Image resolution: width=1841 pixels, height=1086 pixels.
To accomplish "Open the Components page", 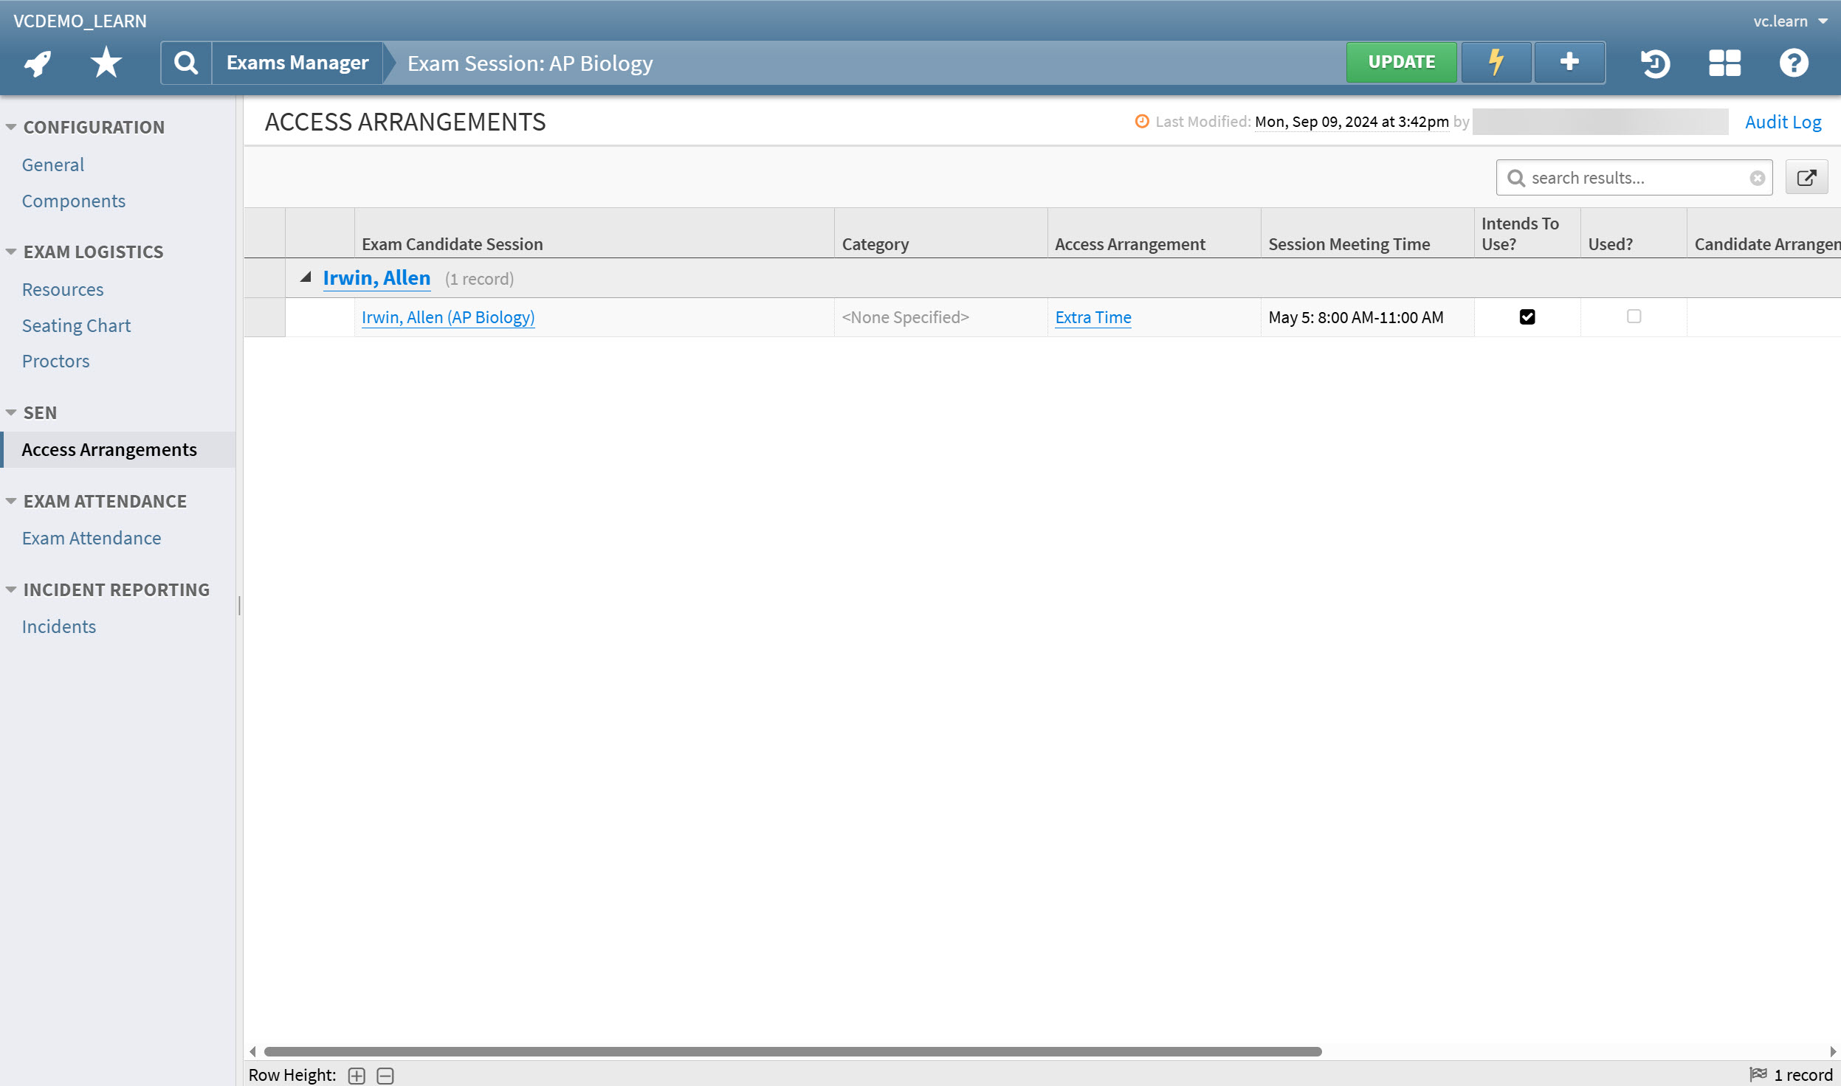I will (74, 201).
